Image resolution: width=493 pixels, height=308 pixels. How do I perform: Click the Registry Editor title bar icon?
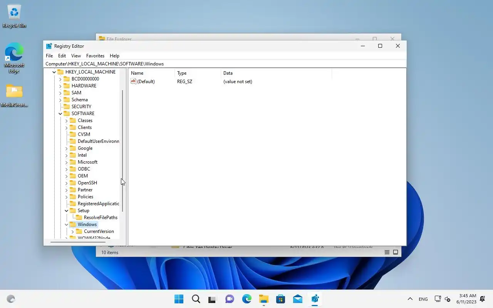tap(49, 46)
